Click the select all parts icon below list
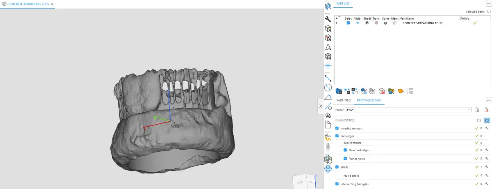The width and height of the screenshot is (492, 189). (339, 91)
